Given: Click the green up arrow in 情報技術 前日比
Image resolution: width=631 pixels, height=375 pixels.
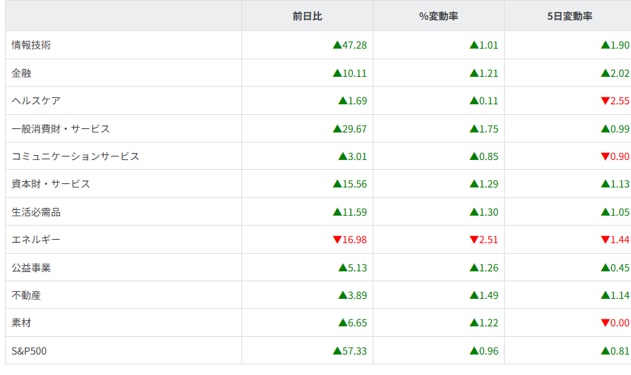Looking at the screenshot, I should coord(337,45).
